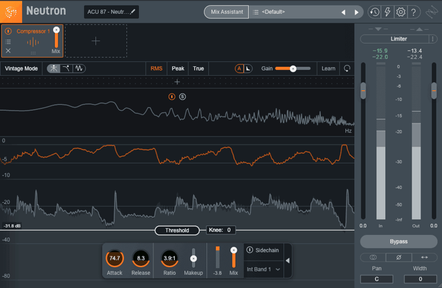
Task: Toggle Compressor 1 module power button
Action: pyautogui.click(x=8, y=31)
